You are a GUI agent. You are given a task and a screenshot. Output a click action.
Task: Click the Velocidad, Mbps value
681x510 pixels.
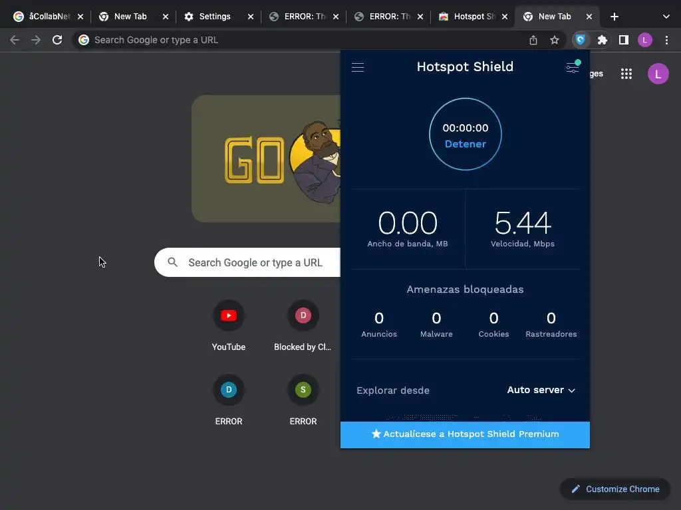pos(523,223)
